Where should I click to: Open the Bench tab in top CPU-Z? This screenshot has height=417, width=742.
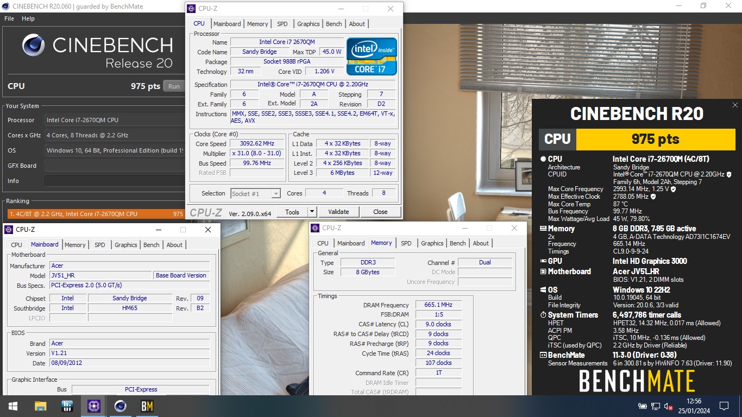(x=334, y=24)
